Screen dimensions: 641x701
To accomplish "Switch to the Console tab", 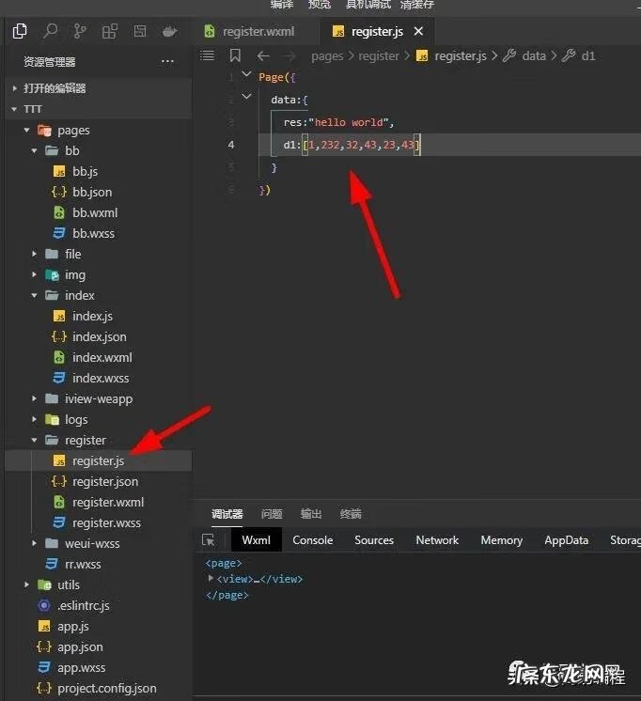I will [x=312, y=540].
